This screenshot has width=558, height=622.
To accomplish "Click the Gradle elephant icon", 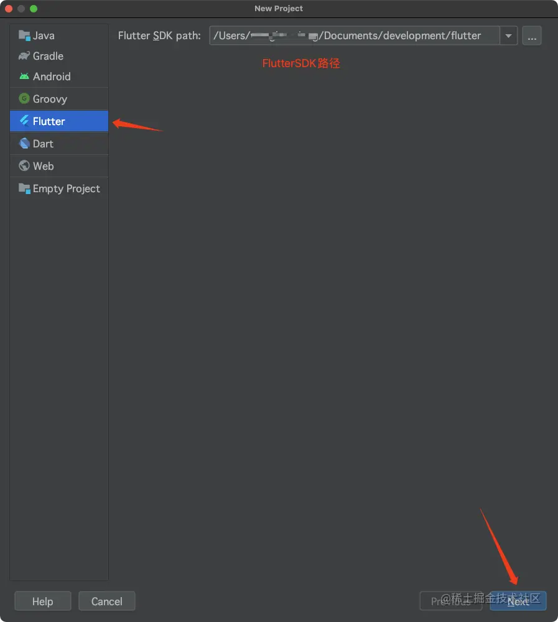I will [x=24, y=56].
